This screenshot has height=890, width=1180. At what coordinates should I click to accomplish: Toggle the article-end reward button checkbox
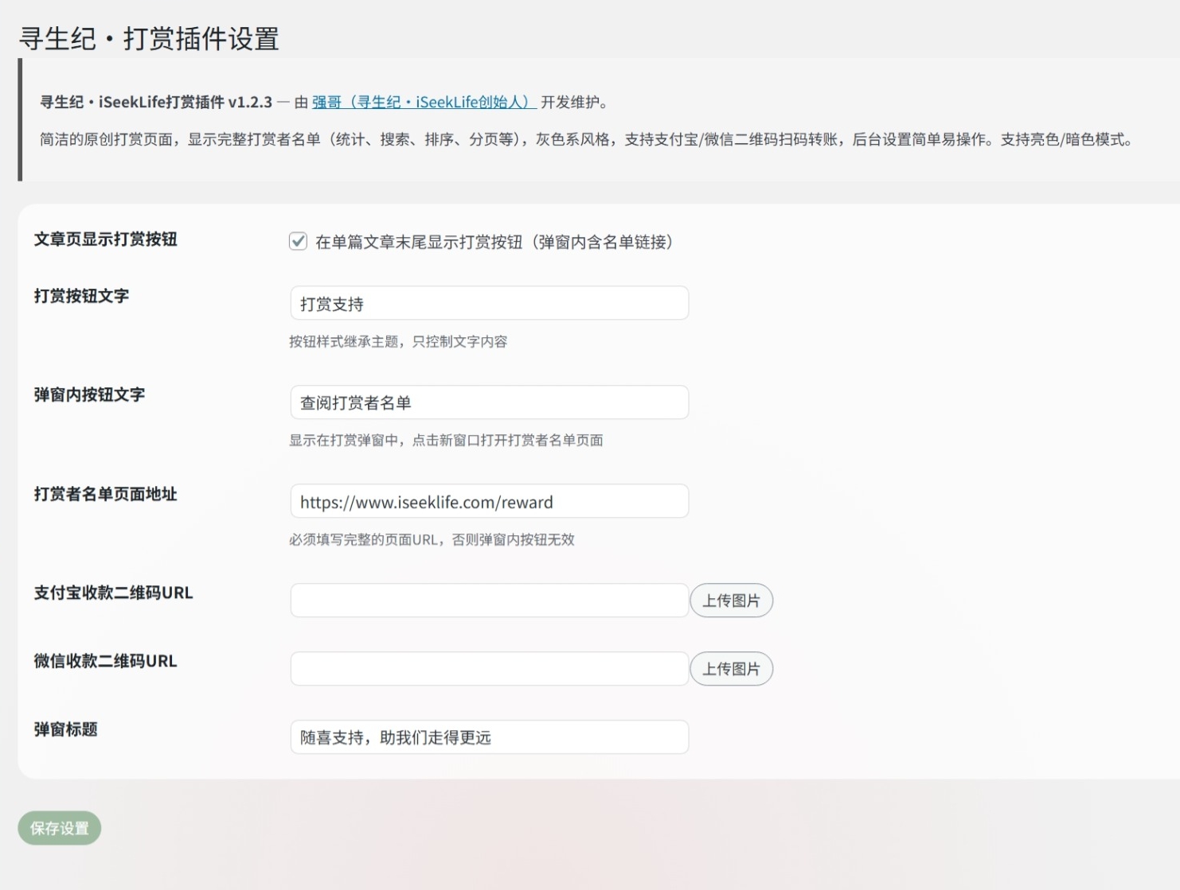[298, 241]
